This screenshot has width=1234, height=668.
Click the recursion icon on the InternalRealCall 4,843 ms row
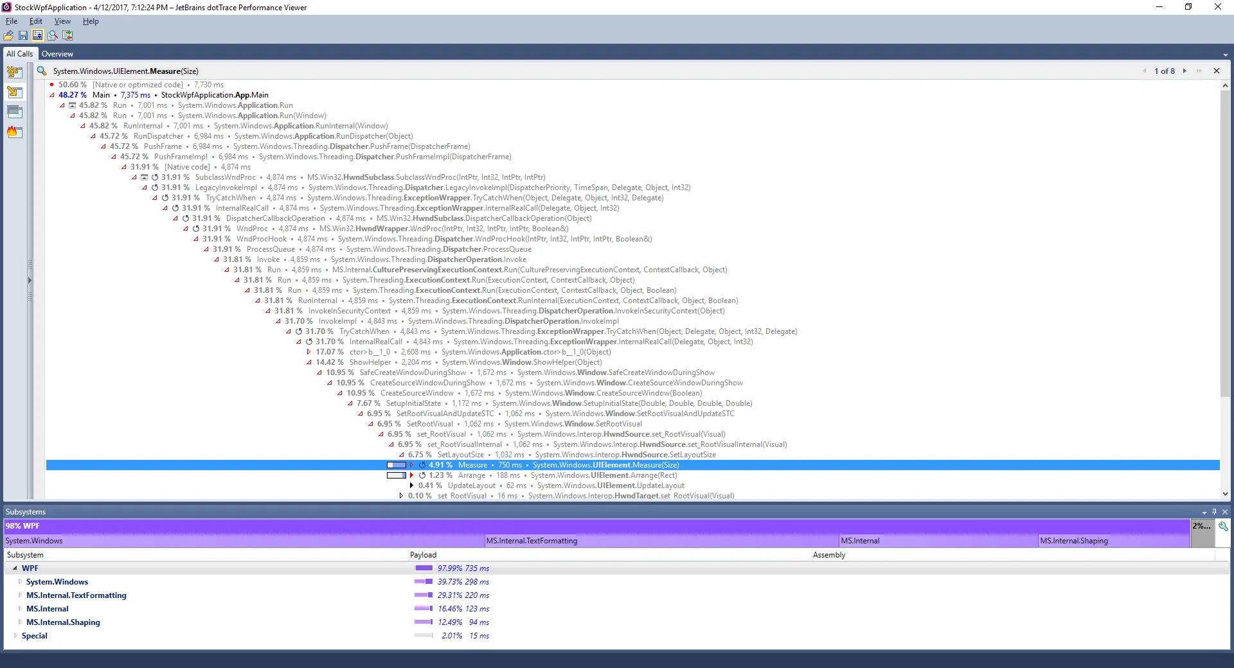pyautogui.click(x=309, y=342)
